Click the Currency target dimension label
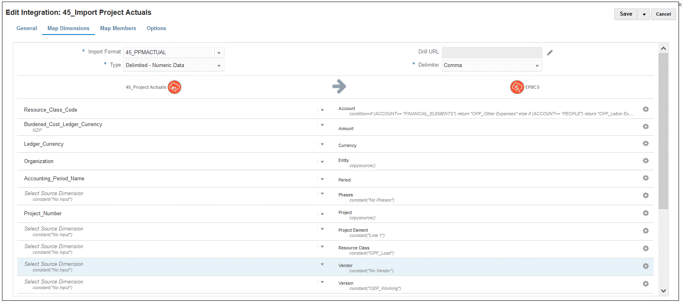 pos(347,145)
